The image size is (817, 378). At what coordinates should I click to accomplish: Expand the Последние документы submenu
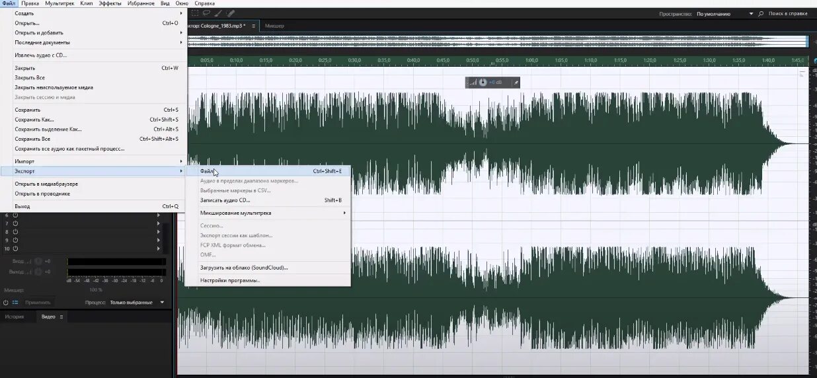click(x=93, y=42)
